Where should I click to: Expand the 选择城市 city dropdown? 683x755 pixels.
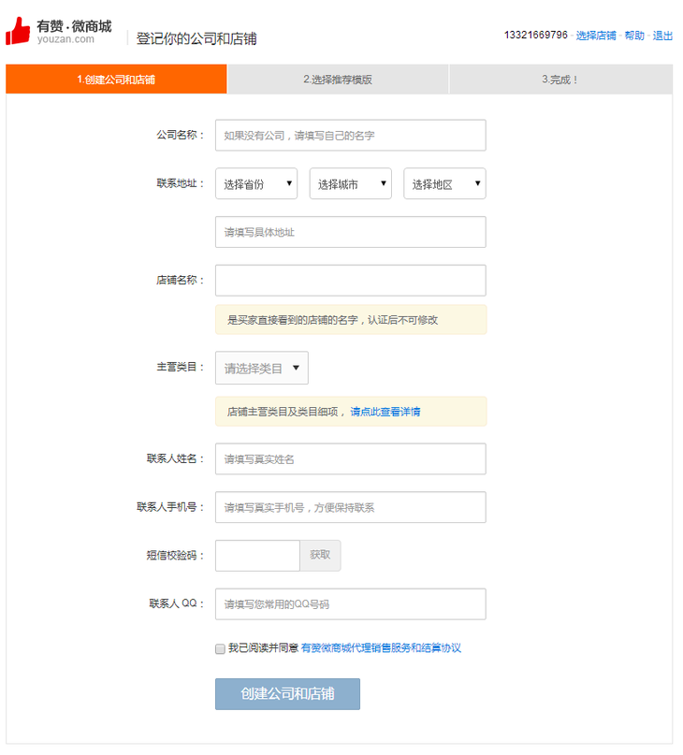[350, 184]
